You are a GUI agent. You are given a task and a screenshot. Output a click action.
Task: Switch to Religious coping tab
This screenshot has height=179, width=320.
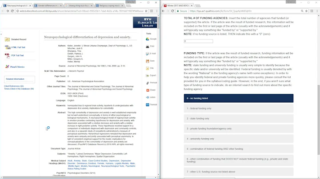[110, 6]
